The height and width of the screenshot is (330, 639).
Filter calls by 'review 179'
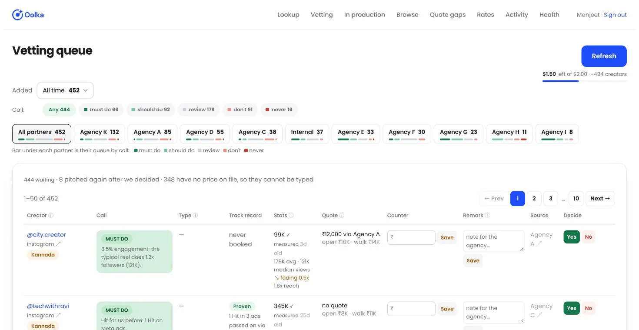coord(199,110)
